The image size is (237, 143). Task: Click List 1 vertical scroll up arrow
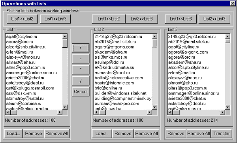tap(65, 37)
